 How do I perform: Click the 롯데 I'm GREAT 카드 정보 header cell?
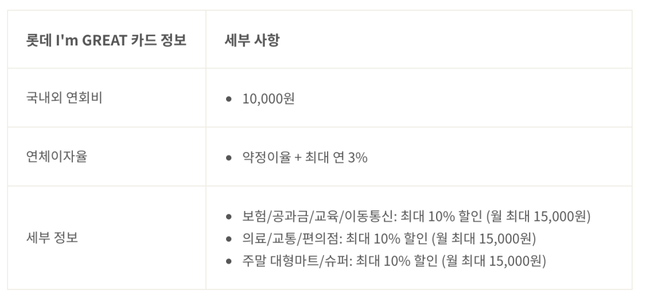click(x=107, y=40)
